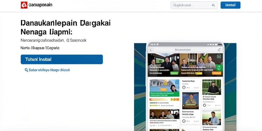This screenshot has width=262, height=131.
Task: Tap the green circle icon on right banner
Action: pos(219,68)
